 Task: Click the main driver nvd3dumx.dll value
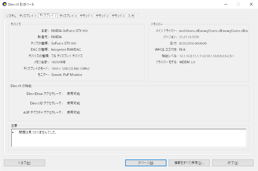pyautogui.click(x=213, y=31)
